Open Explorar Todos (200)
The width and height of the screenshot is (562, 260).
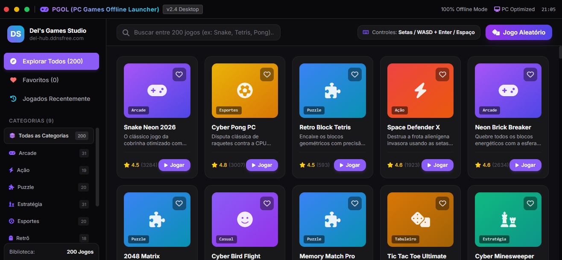51,61
